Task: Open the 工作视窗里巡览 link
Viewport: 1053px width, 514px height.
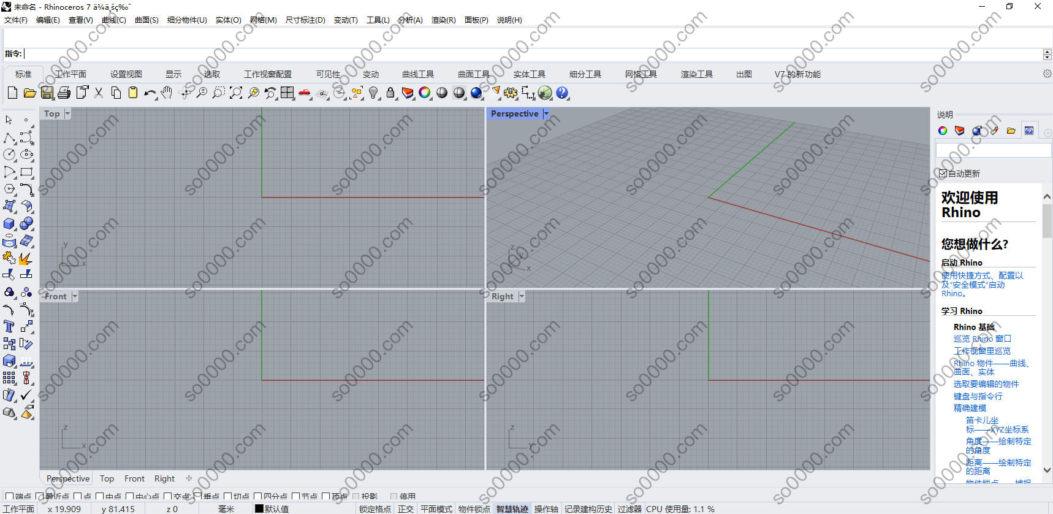Action: [983, 351]
